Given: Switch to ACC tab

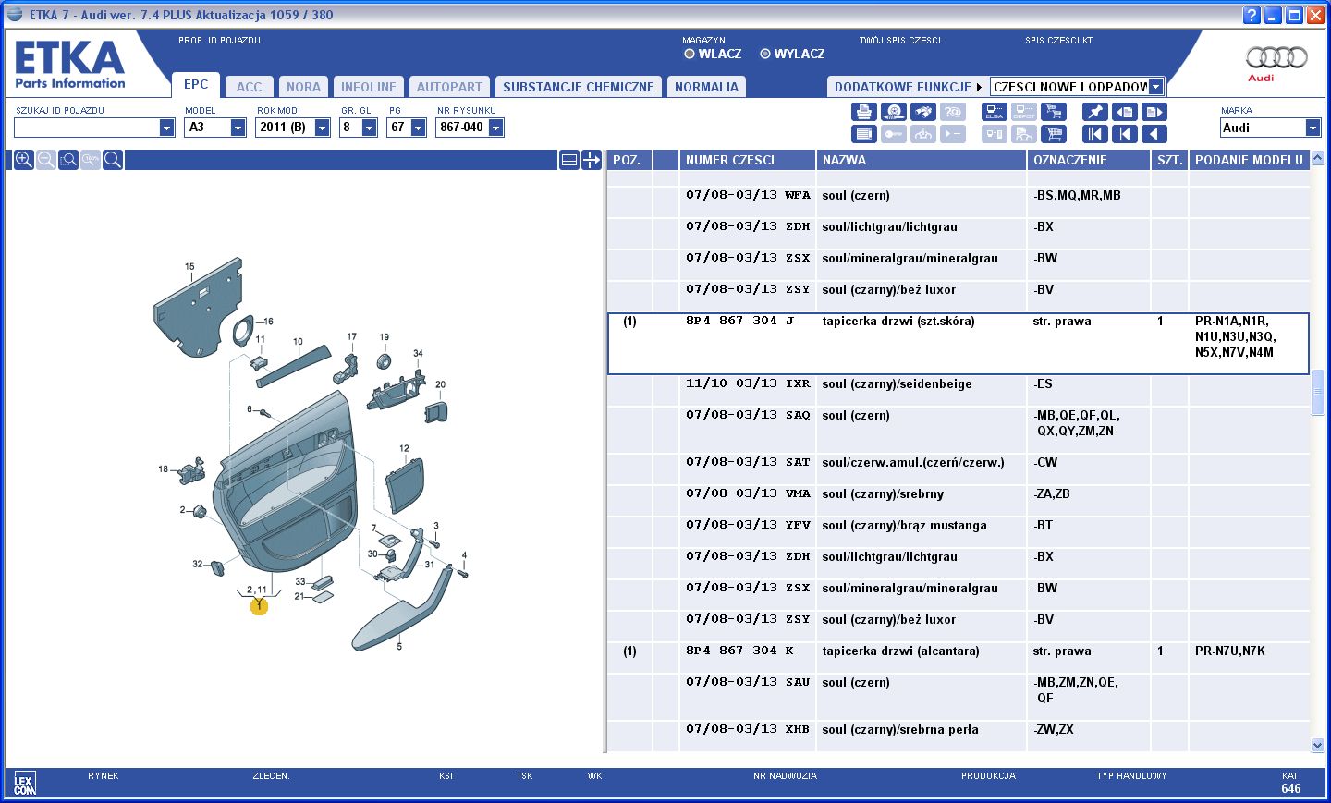Looking at the screenshot, I should coord(249,87).
